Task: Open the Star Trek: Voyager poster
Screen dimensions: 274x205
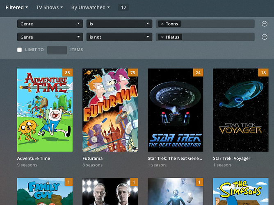Action: tap(241, 110)
